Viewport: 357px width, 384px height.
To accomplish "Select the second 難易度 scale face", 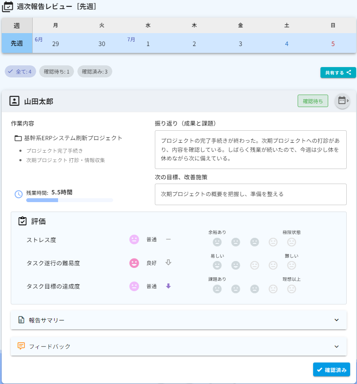I will 236,265.
